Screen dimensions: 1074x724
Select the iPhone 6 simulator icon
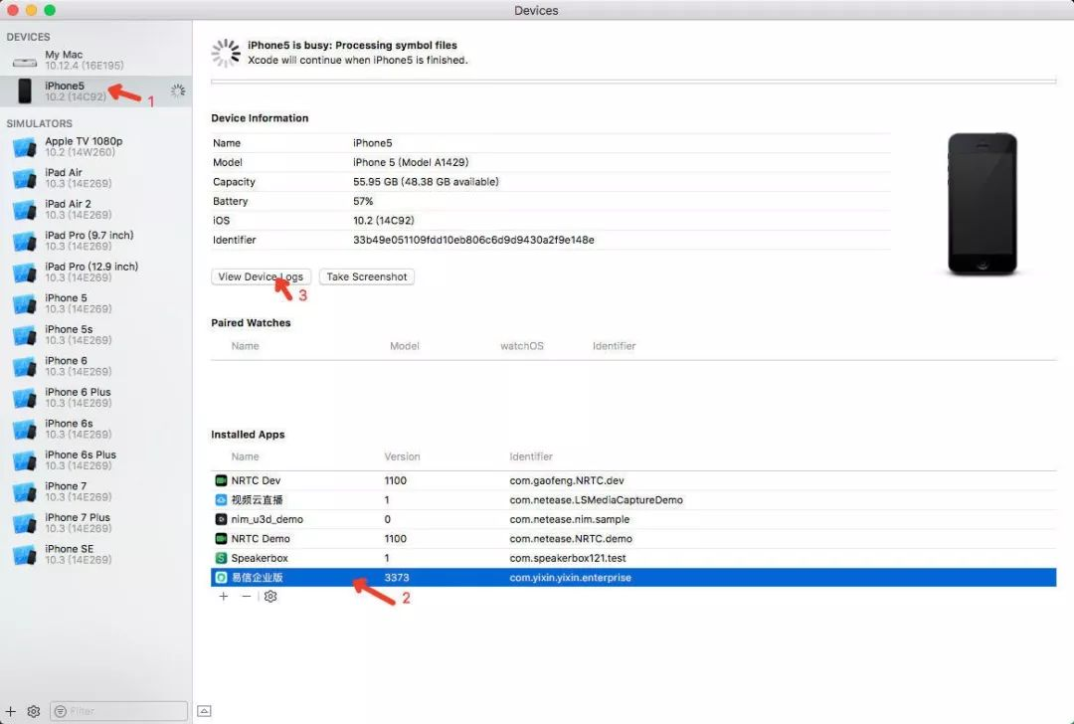[24, 366]
